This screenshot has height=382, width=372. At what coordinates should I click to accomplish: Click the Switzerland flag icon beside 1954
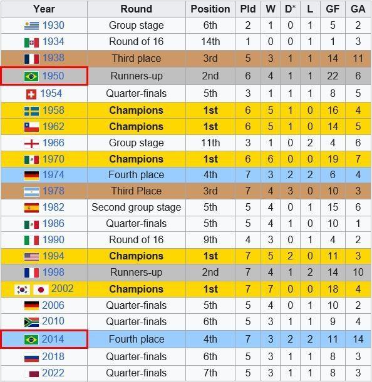coord(31,94)
